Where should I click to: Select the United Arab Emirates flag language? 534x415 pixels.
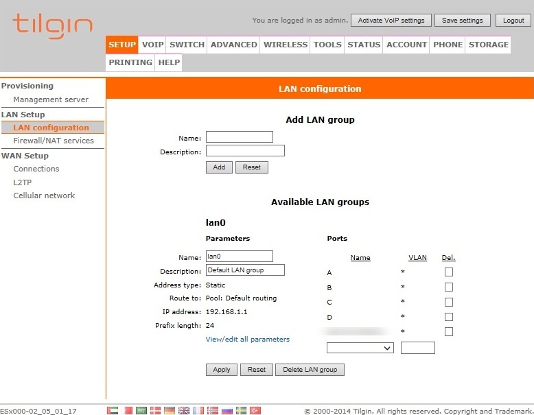point(113,411)
